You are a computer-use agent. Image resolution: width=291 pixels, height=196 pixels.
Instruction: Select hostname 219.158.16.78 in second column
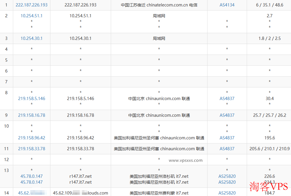click(81, 115)
